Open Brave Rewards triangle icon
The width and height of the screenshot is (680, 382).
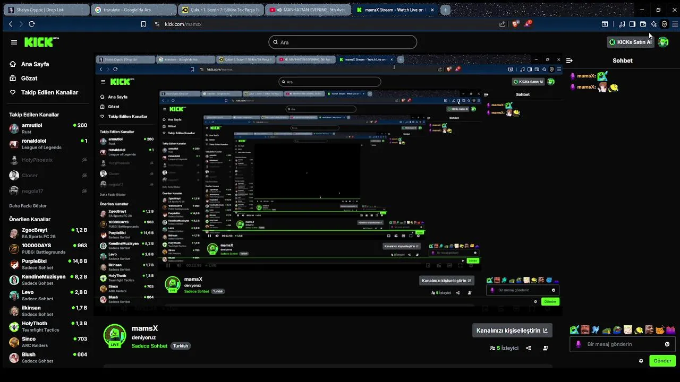click(528, 24)
